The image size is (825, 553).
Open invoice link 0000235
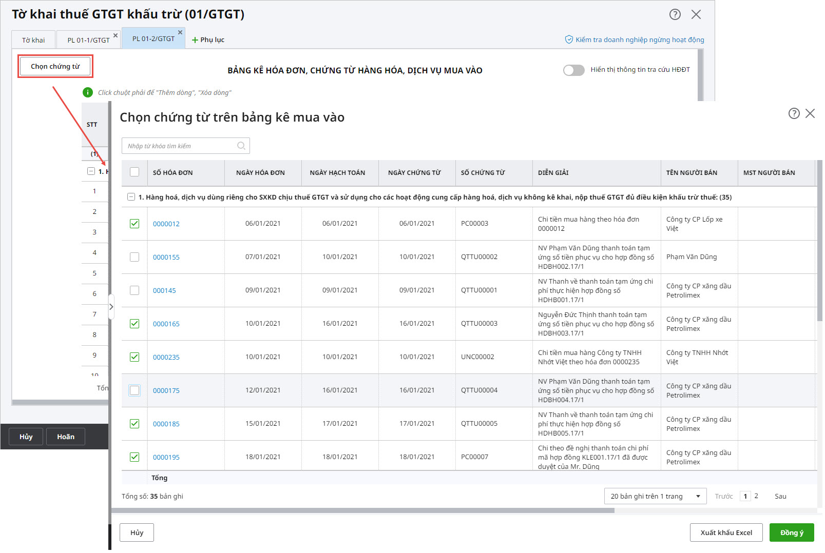click(166, 357)
